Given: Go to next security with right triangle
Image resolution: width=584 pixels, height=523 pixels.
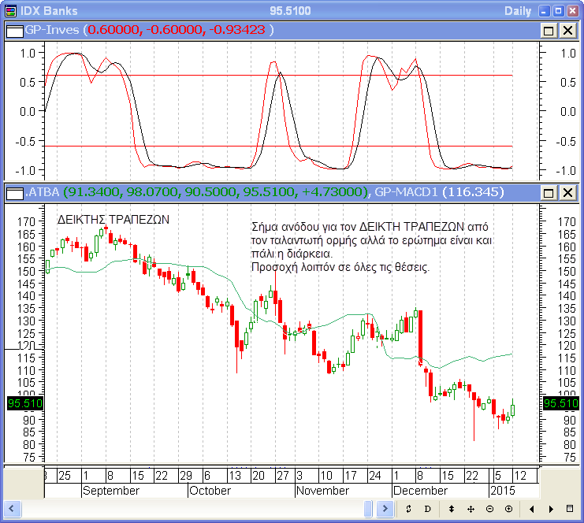Looking at the screenshot, I should [551, 509].
